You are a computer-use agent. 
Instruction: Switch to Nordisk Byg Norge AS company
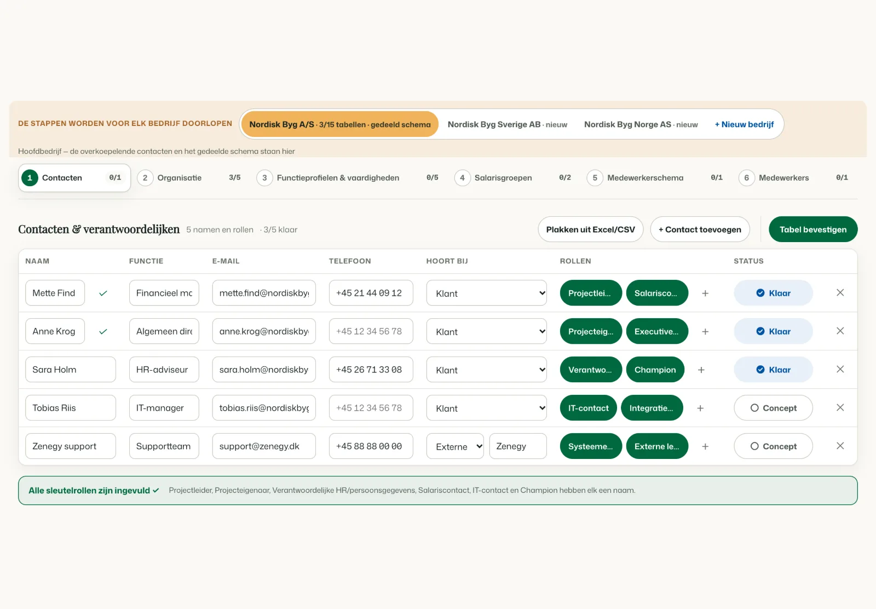(641, 124)
